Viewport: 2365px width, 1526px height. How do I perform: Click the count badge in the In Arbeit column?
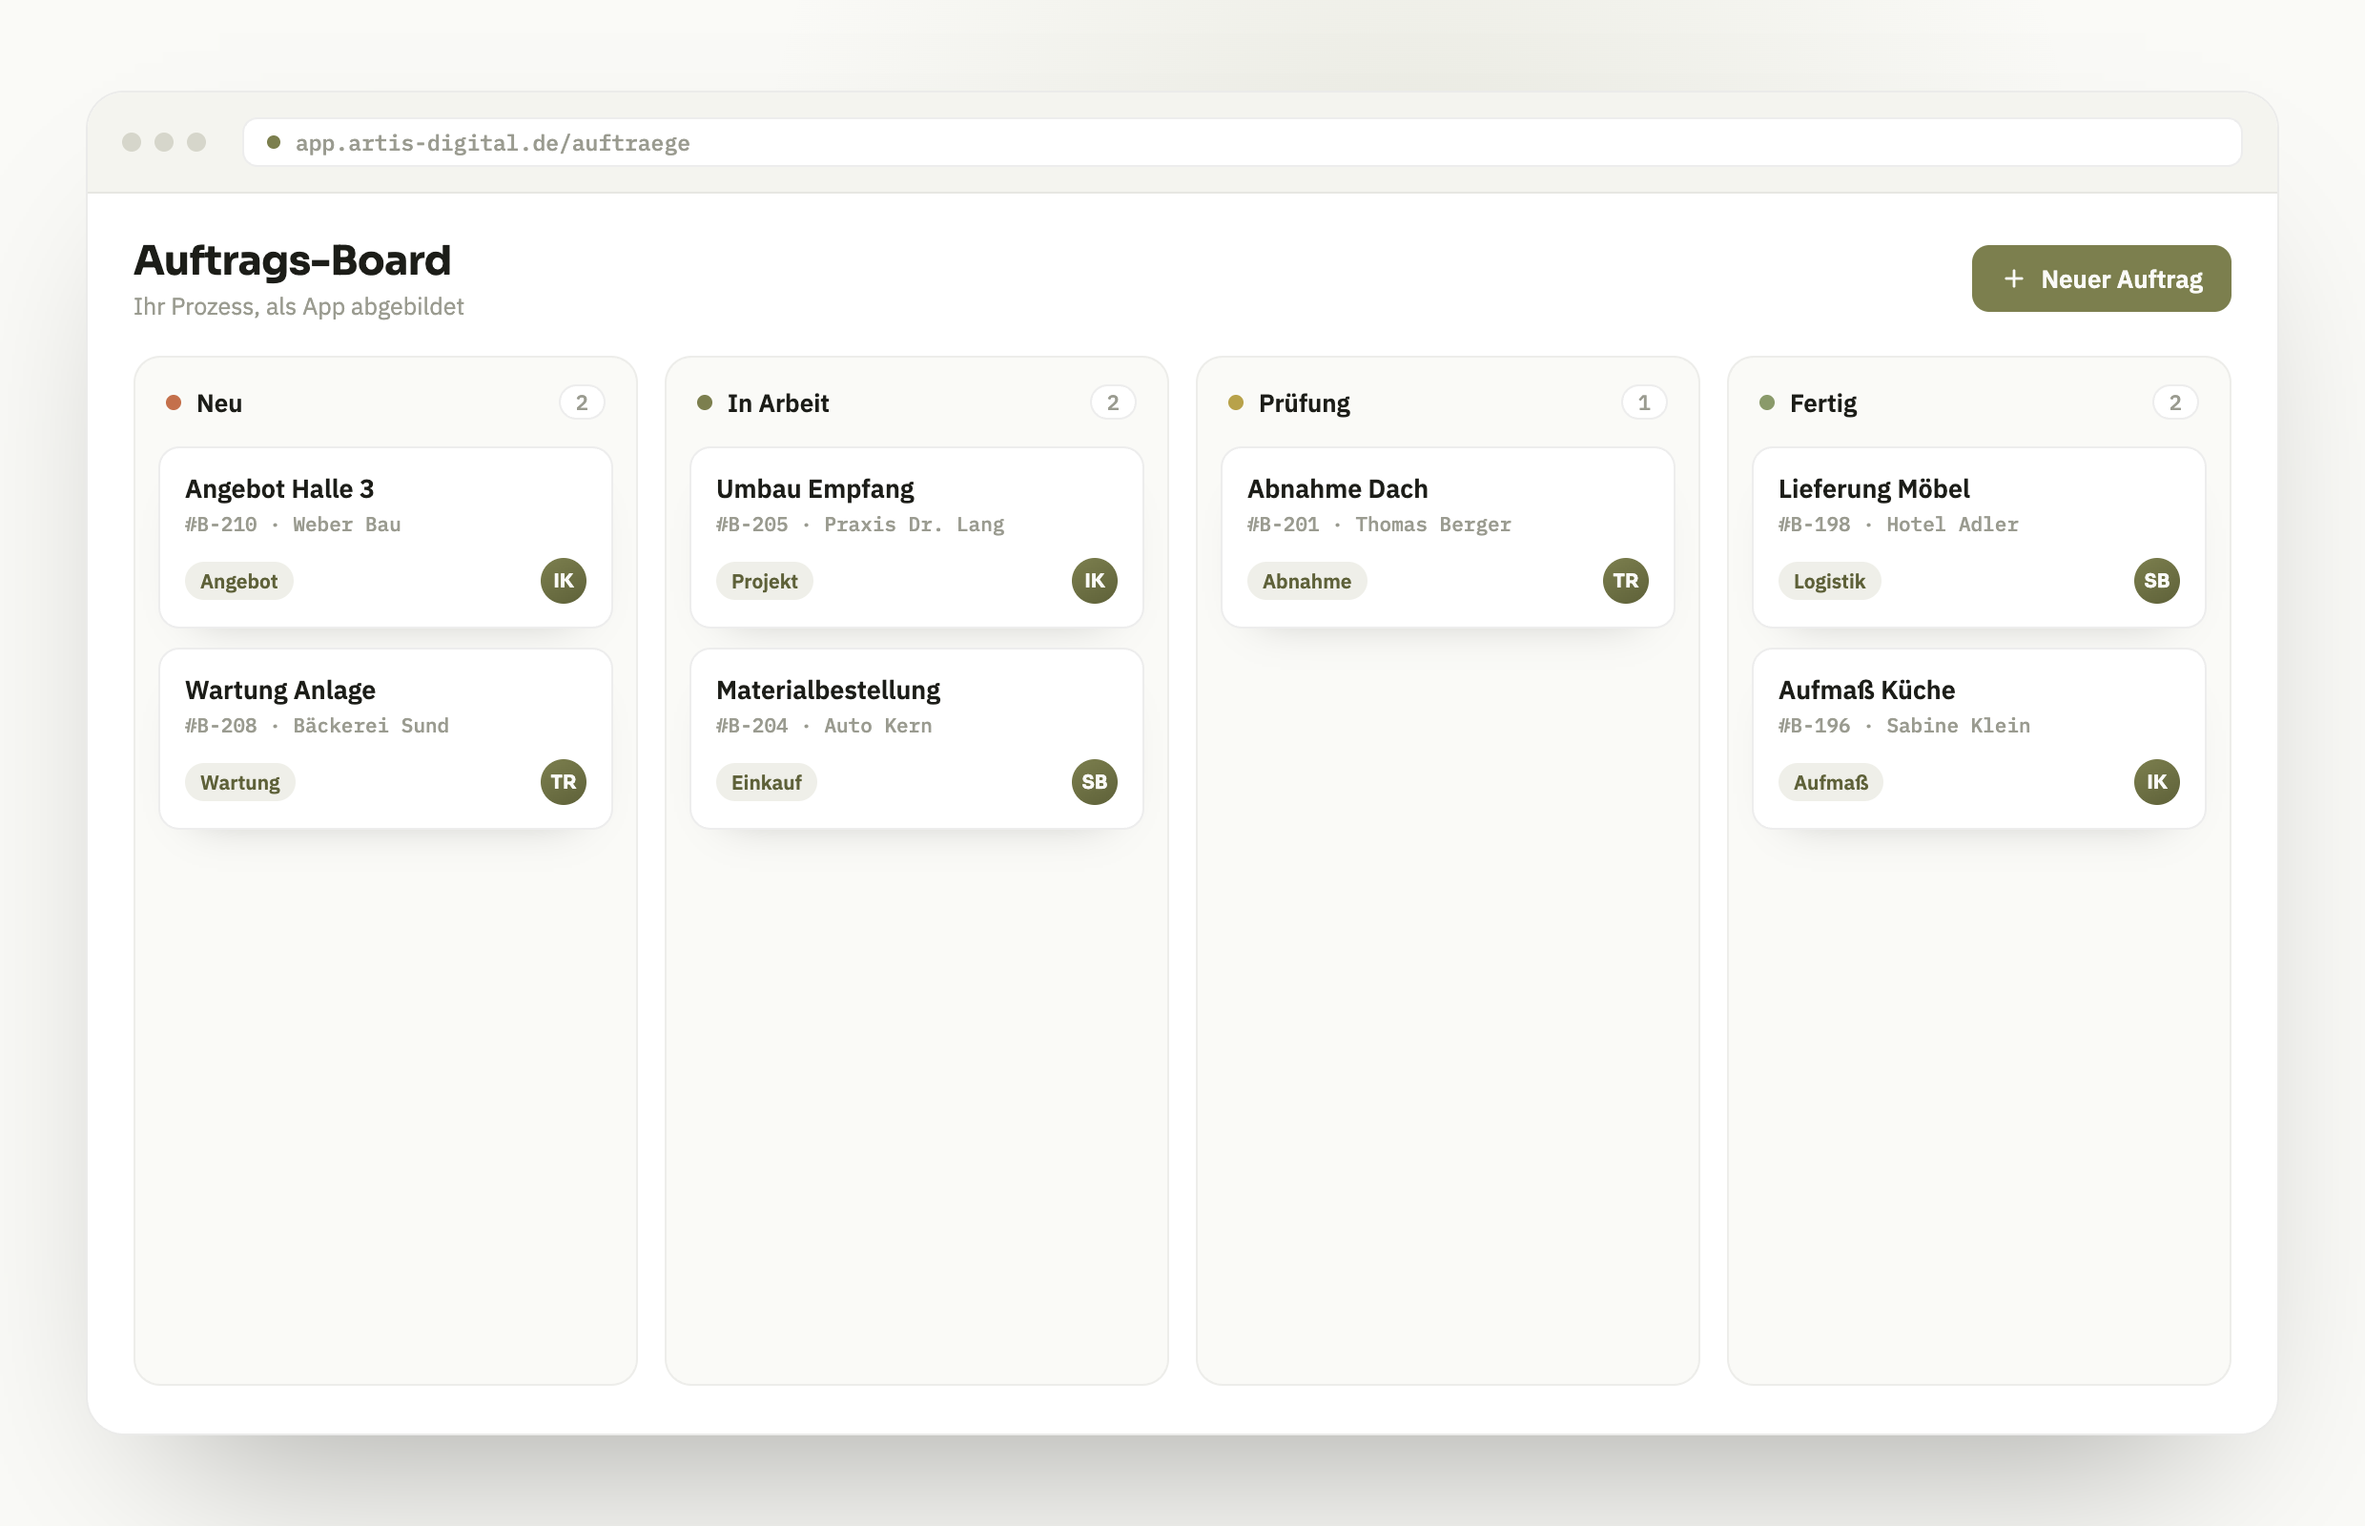click(1113, 402)
